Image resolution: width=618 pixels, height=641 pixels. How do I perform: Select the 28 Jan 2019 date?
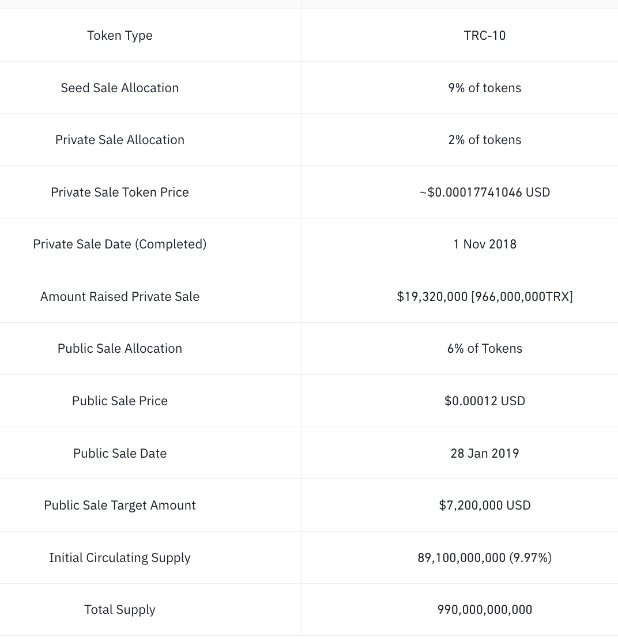tap(484, 453)
